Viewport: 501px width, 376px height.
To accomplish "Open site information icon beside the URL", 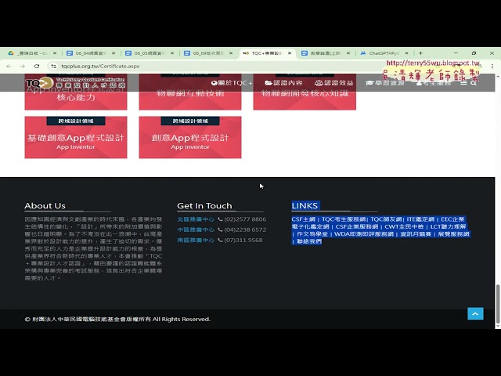I will point(53,66).
